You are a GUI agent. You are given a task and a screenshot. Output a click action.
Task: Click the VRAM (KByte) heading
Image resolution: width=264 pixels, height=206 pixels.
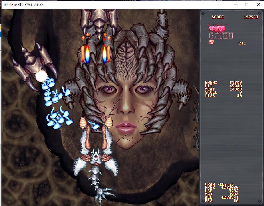pyautogui.click(x=219, y=184)
